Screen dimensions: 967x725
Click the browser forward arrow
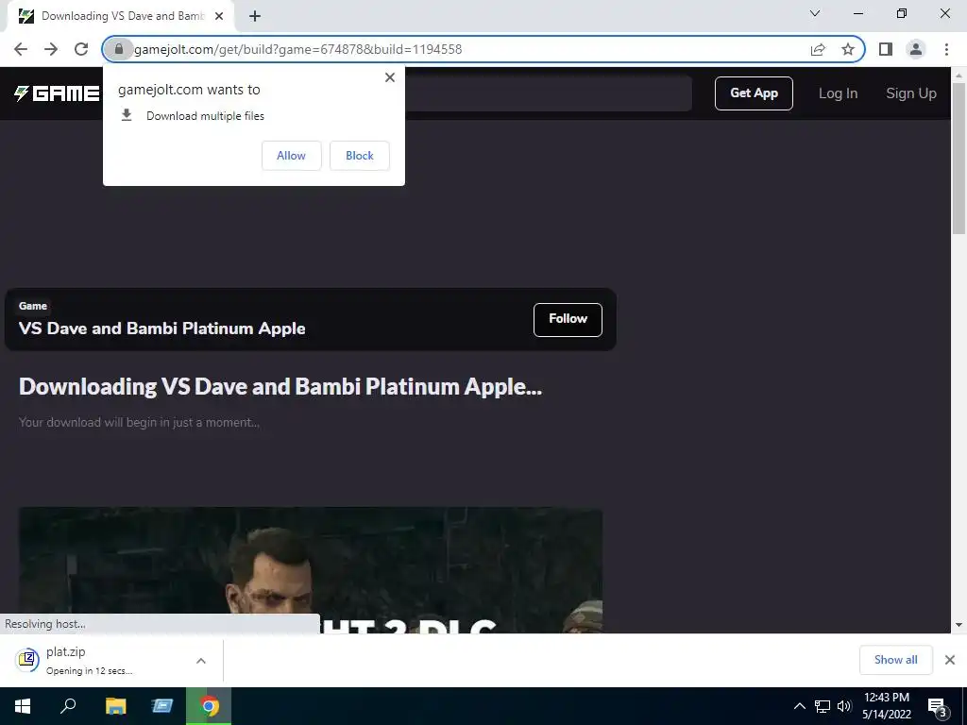pyautogui.click(x=51, y=49)
